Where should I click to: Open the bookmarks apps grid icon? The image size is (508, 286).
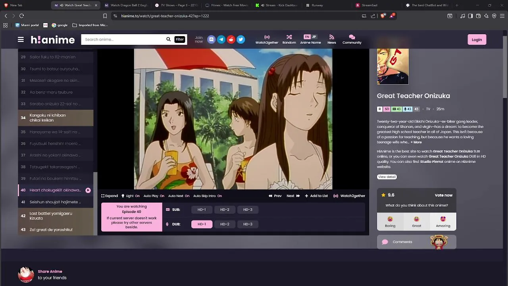click(5, 25)
